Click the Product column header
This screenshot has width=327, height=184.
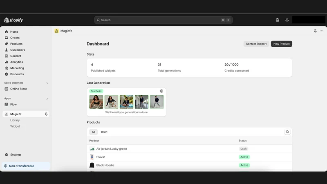[94, 141]
